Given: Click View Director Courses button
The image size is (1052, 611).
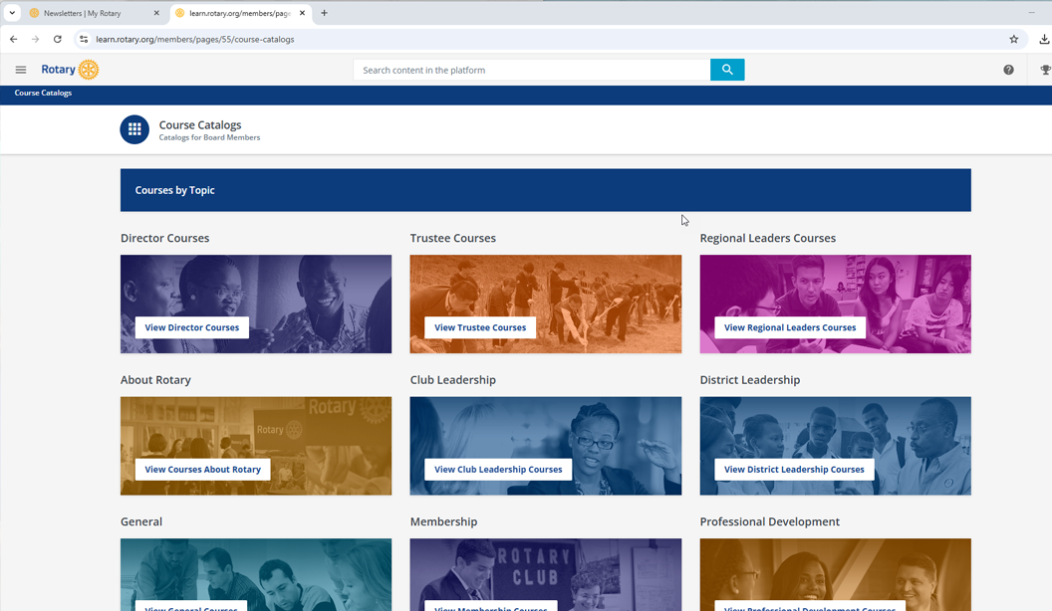Looking at the screenshot, I should click(x=192, y=327).
